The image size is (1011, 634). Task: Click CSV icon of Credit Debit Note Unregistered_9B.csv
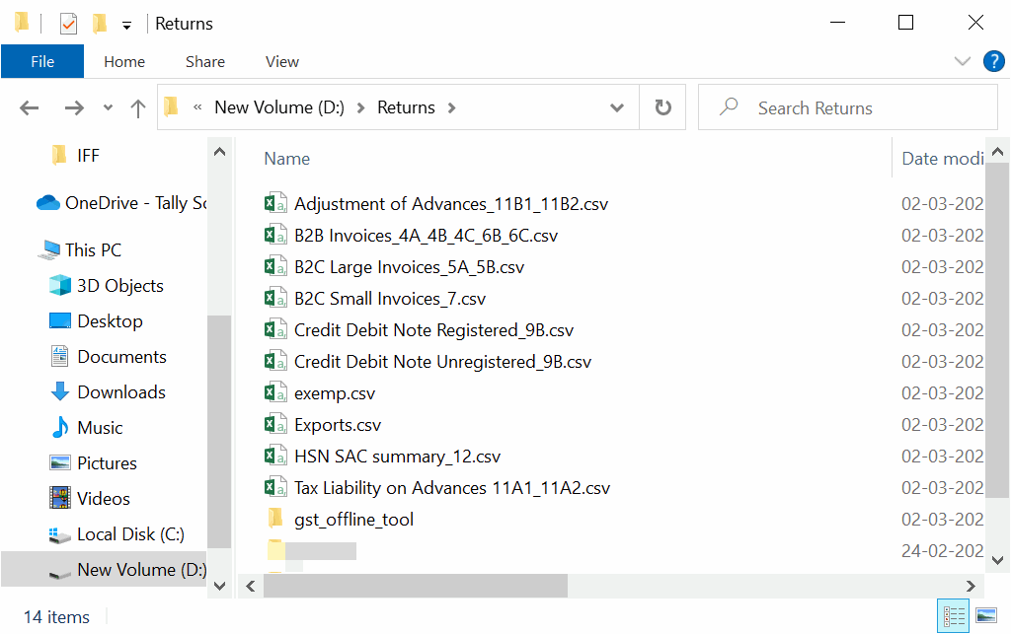(x=275, y=362)
